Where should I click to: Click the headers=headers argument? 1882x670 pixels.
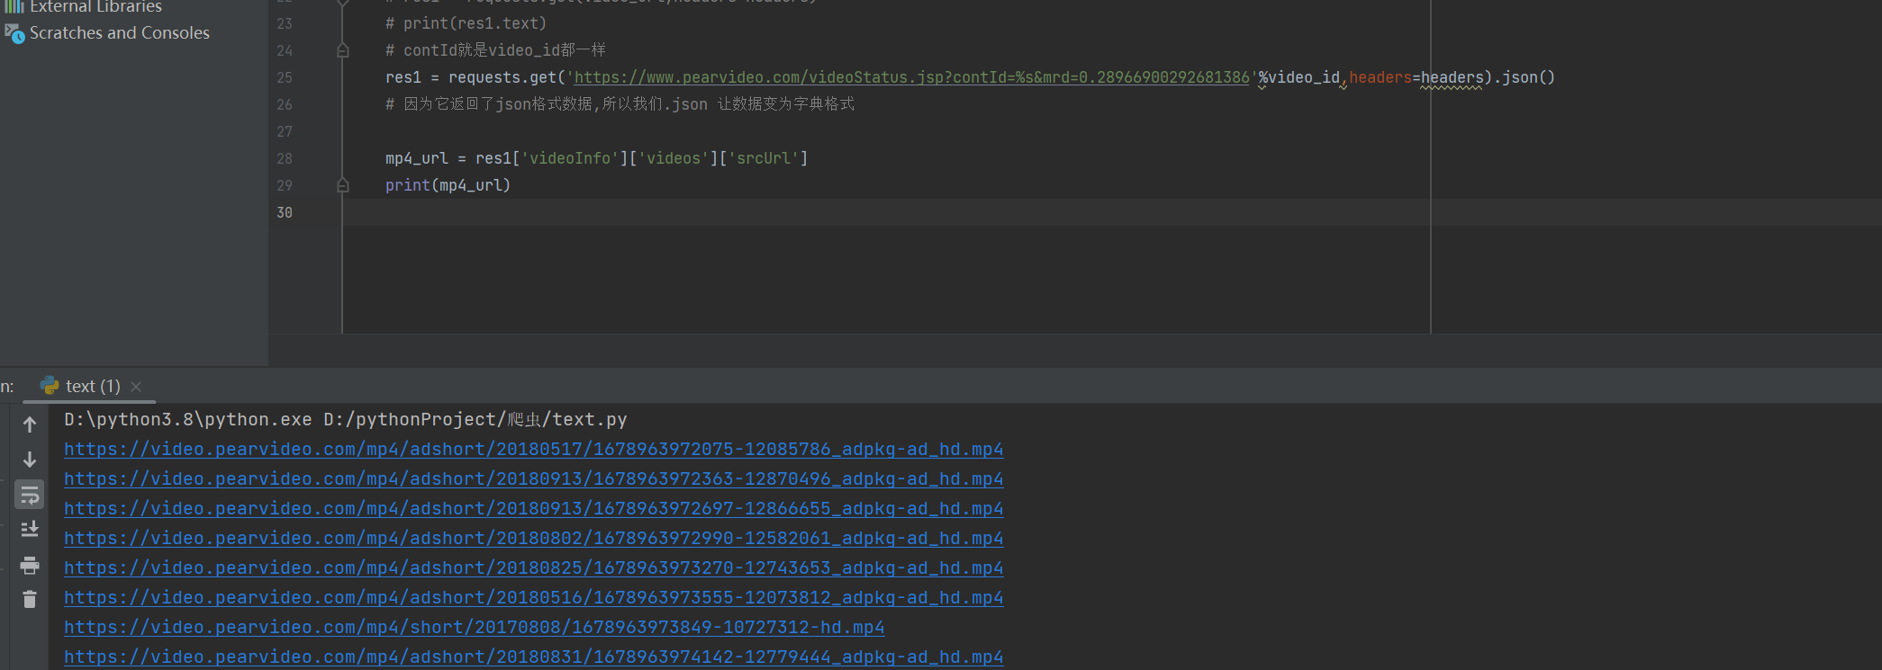[x=1416, y=77]
